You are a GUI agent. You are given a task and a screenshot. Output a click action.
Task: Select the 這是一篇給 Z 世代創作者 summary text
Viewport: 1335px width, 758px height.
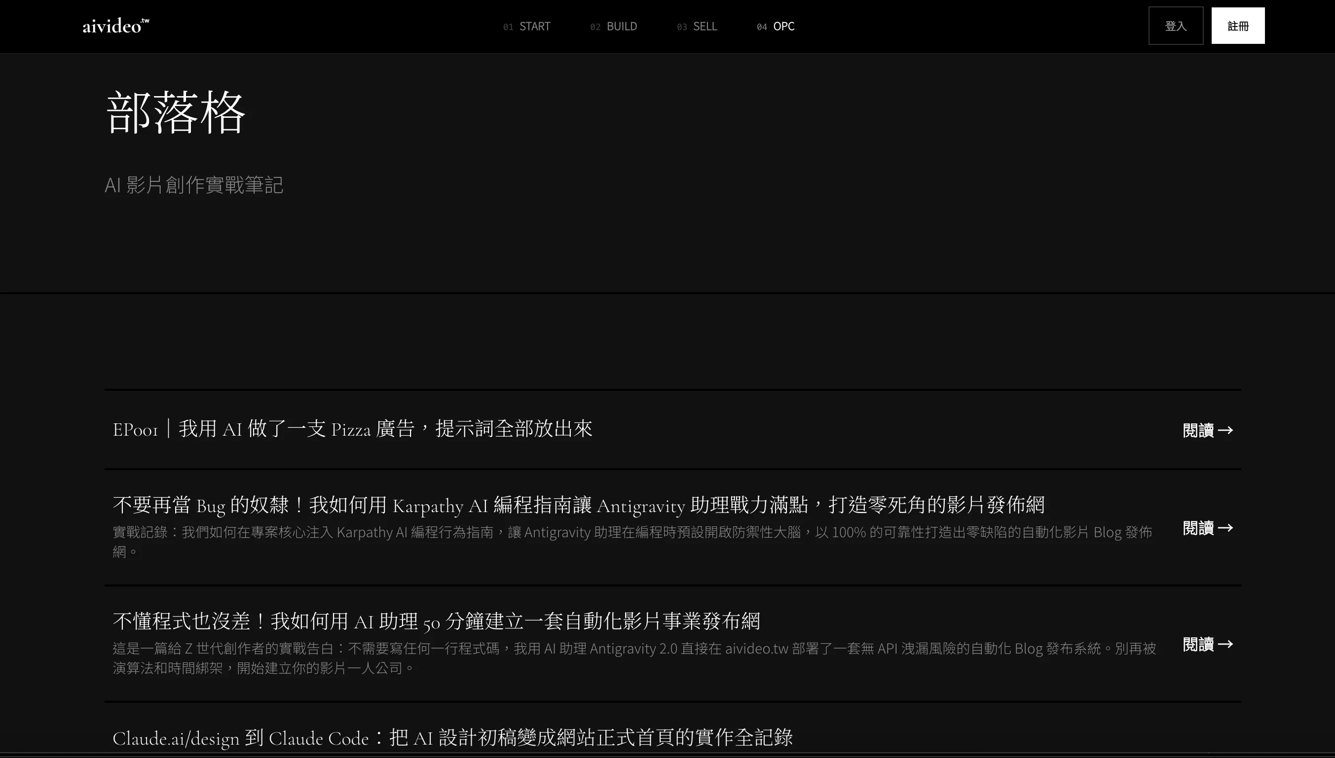634,658
